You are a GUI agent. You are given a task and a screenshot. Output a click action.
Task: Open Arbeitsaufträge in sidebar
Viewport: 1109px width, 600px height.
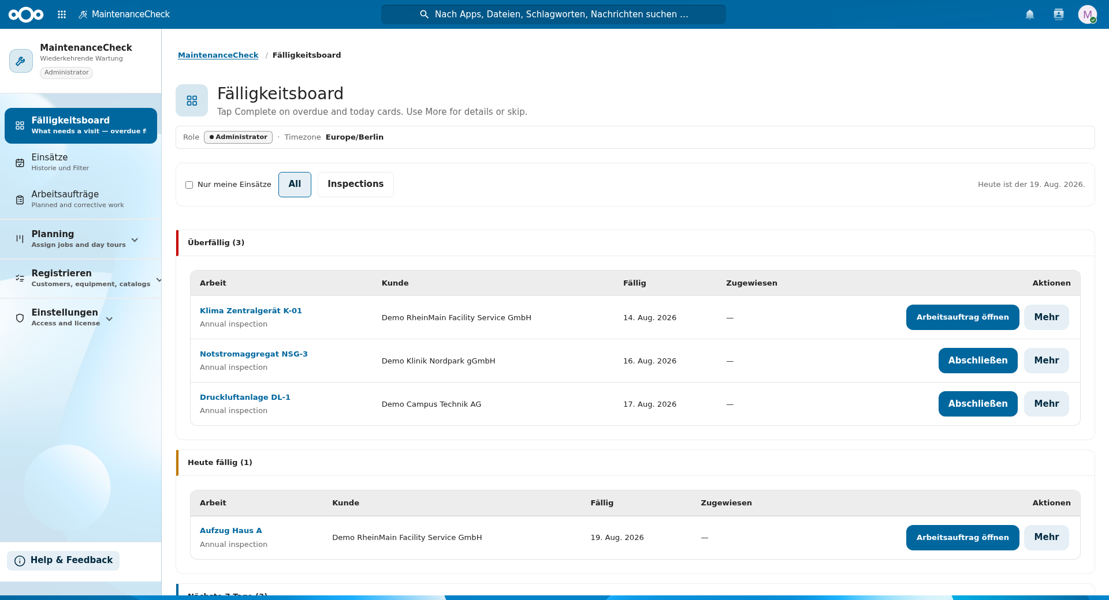(x=81, y=200)
